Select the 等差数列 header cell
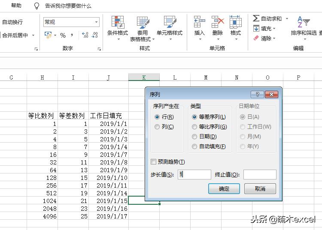This screenshot has width=322, height=230. [73, 116]
